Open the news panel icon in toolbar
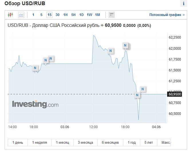The image size is (192, 154). click(112, 15)
